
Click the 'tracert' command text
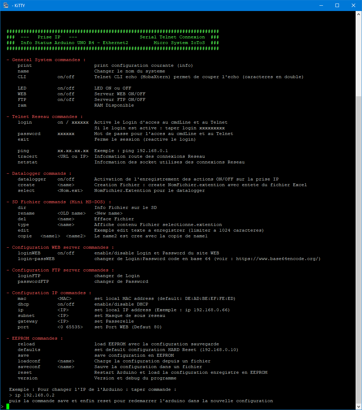[x=28, y=157]
